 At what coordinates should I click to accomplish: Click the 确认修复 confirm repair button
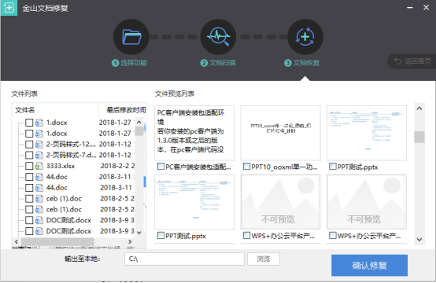(369, 266)
